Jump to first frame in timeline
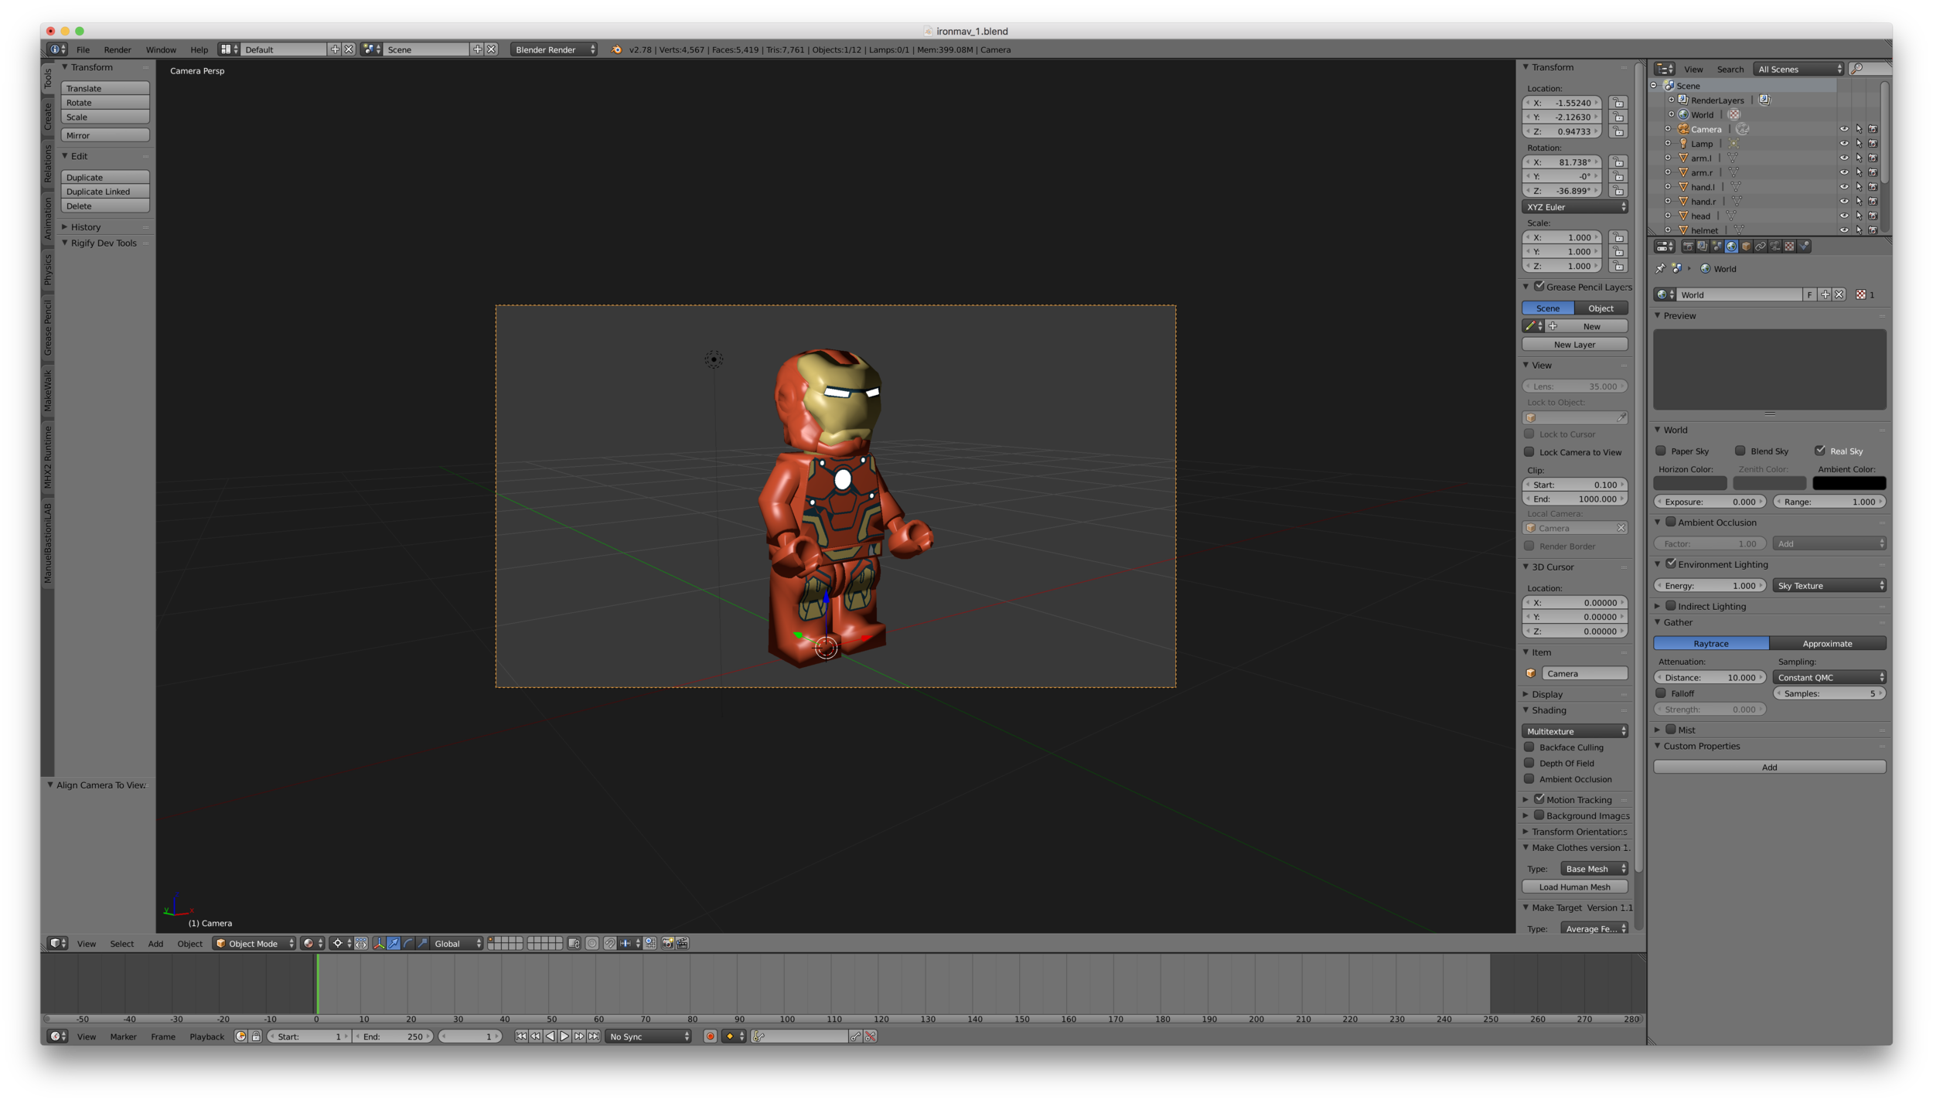This screenshot has width=1933, height=1103. pyautogui.click(x=521, y=1037)
